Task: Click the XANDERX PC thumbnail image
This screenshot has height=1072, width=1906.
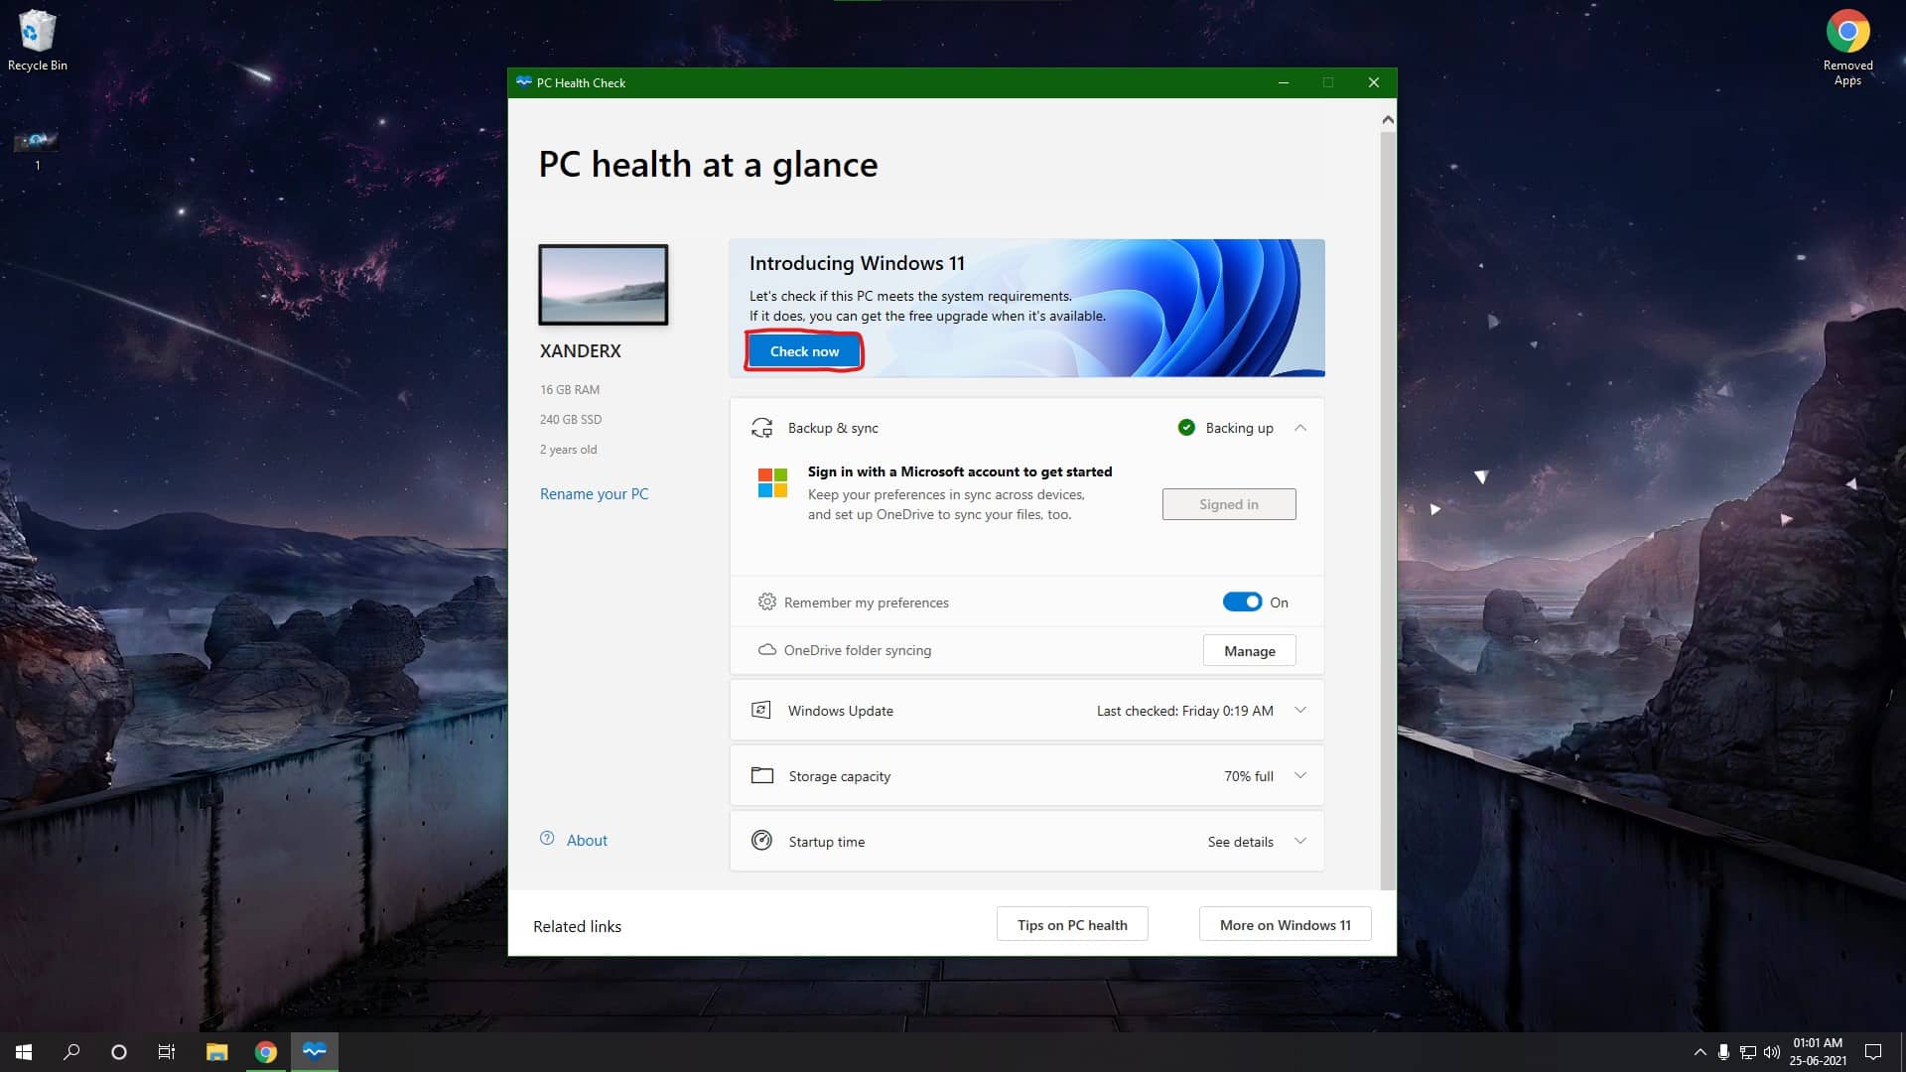Action: [x=604, y=285]
